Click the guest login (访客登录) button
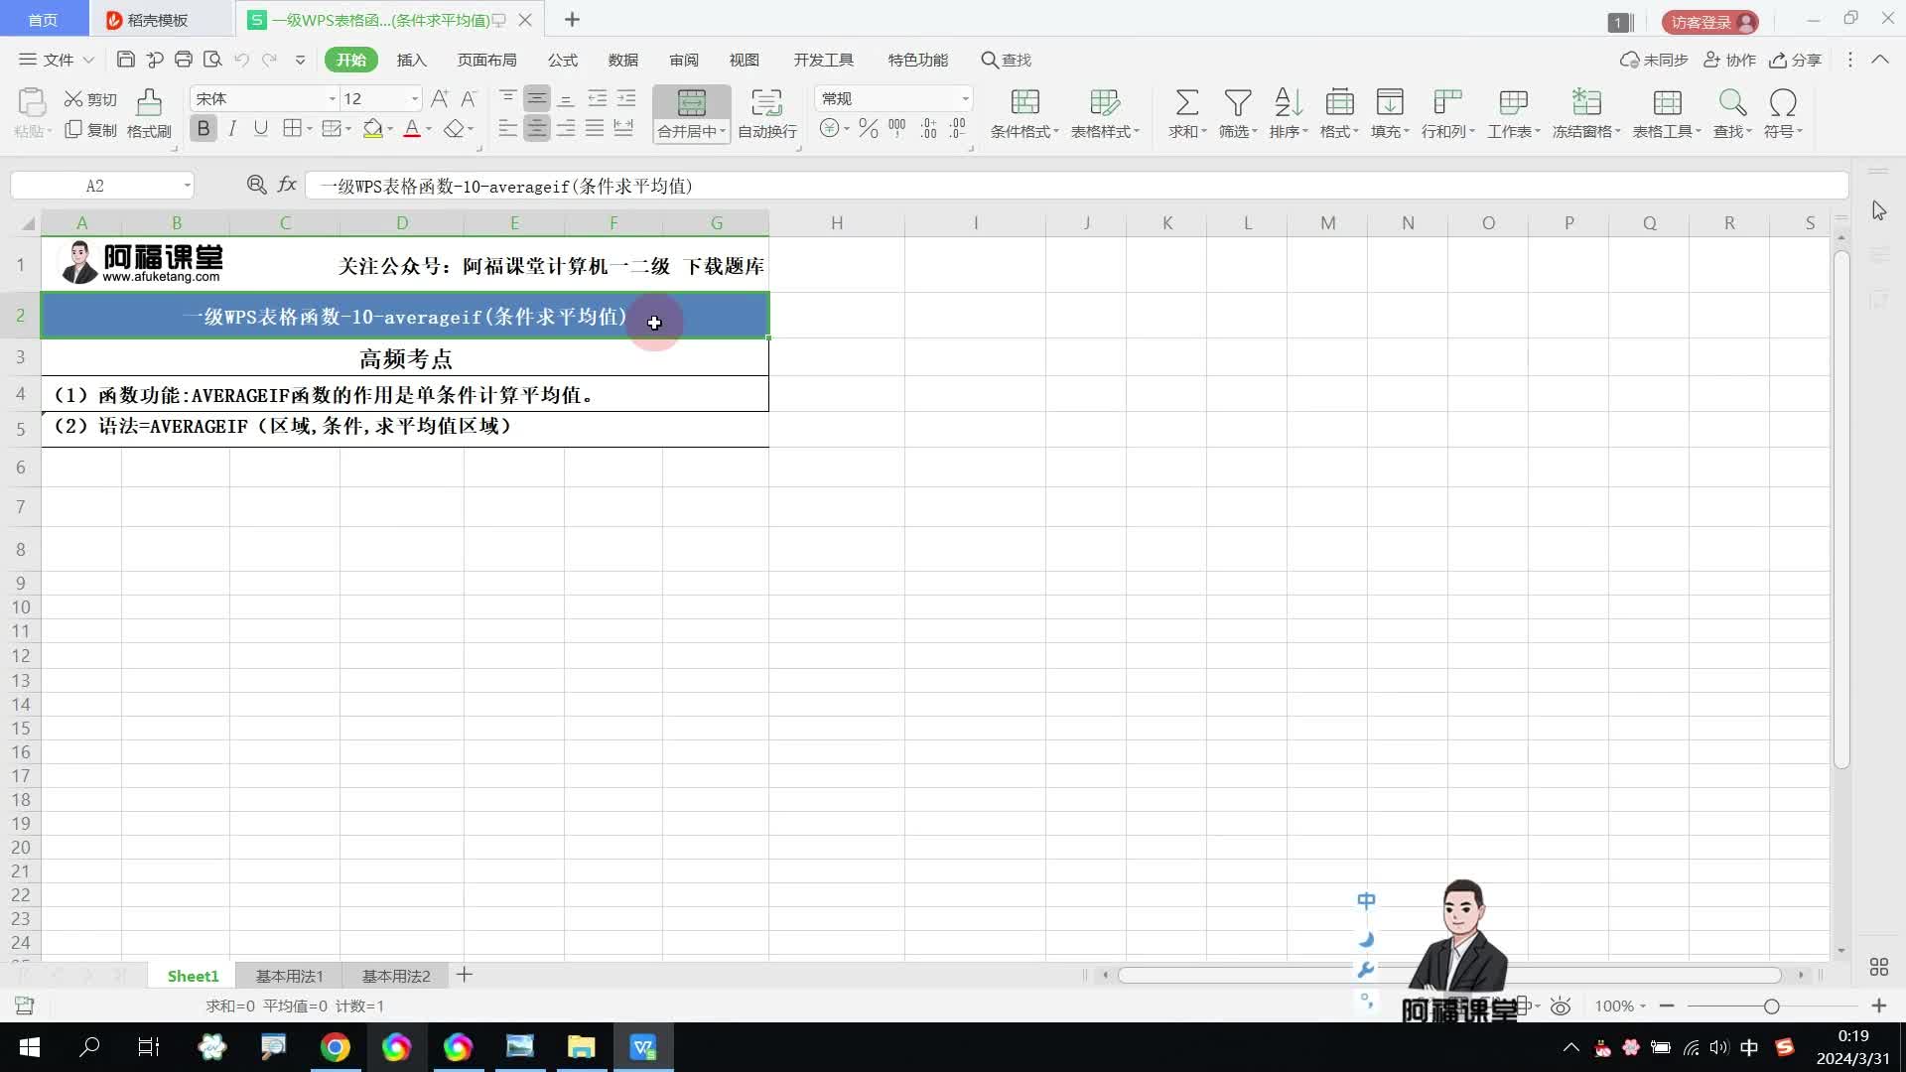 coord(1709,21)
